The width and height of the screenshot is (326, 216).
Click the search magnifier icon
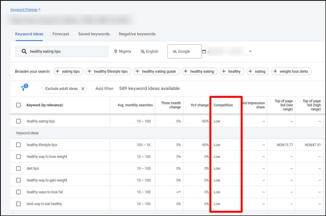pos(24,51)
